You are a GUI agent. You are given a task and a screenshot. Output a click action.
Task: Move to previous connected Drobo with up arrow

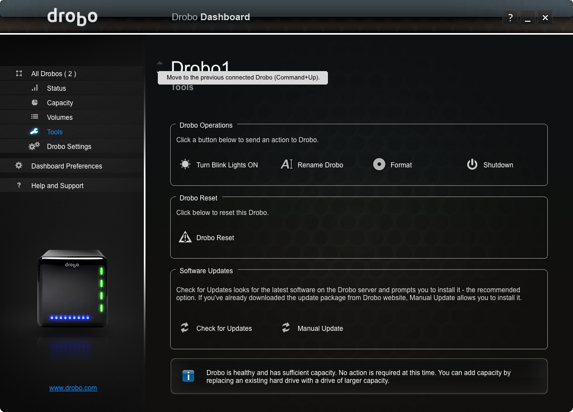click(159, 63)
